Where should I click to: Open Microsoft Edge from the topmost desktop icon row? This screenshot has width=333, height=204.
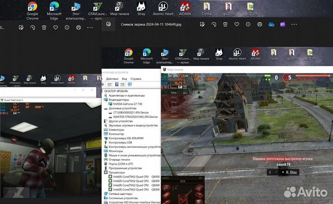pyautogui.click(x=54, y=11)
